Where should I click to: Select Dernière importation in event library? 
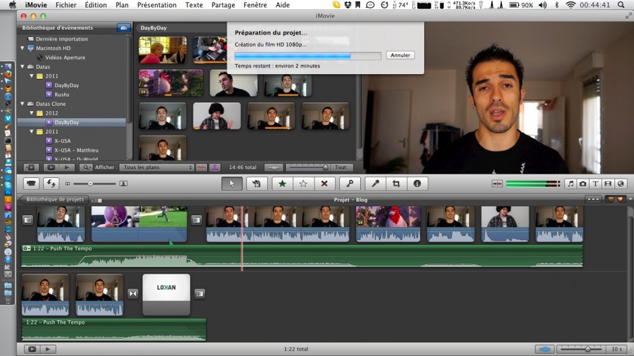(62, 39)
